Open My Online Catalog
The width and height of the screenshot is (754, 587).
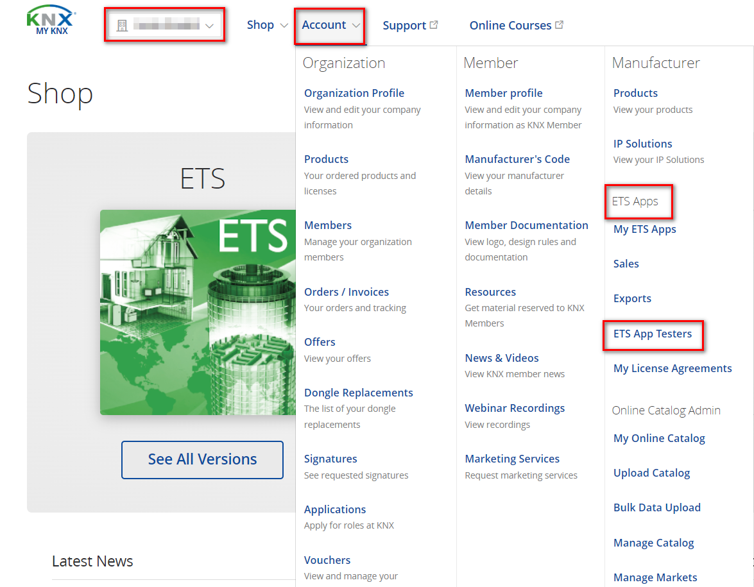click(x=659, y=438)
